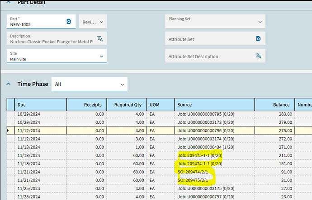Viewport: 312px width, 200px height.
Task: Select source Job: U0000000000797 (0/20)
Action: [x=206, y=197]
